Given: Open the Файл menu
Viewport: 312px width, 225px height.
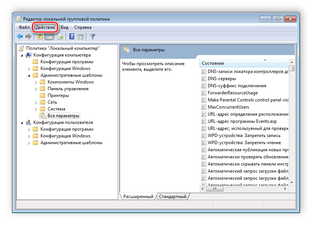Looking at the screenshot, I should click(x=24, y=27).
